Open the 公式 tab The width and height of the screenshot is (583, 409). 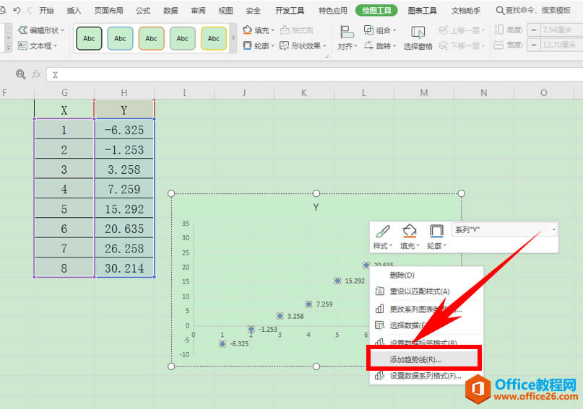tap(143, 10)
